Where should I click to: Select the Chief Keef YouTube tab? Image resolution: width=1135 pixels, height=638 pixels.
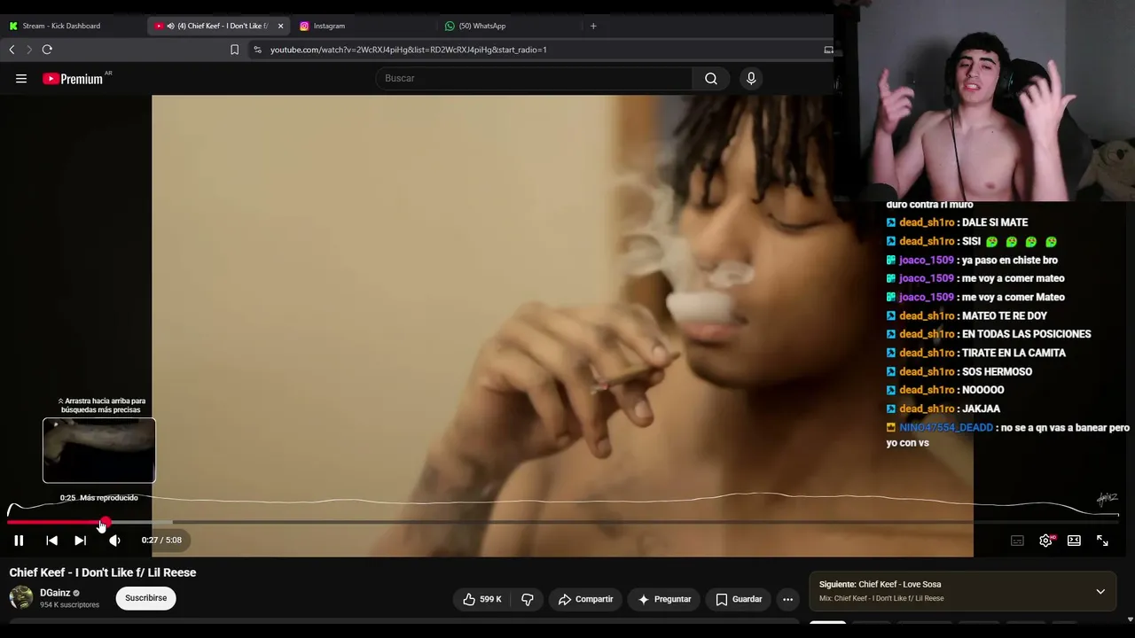coord(222,26)
